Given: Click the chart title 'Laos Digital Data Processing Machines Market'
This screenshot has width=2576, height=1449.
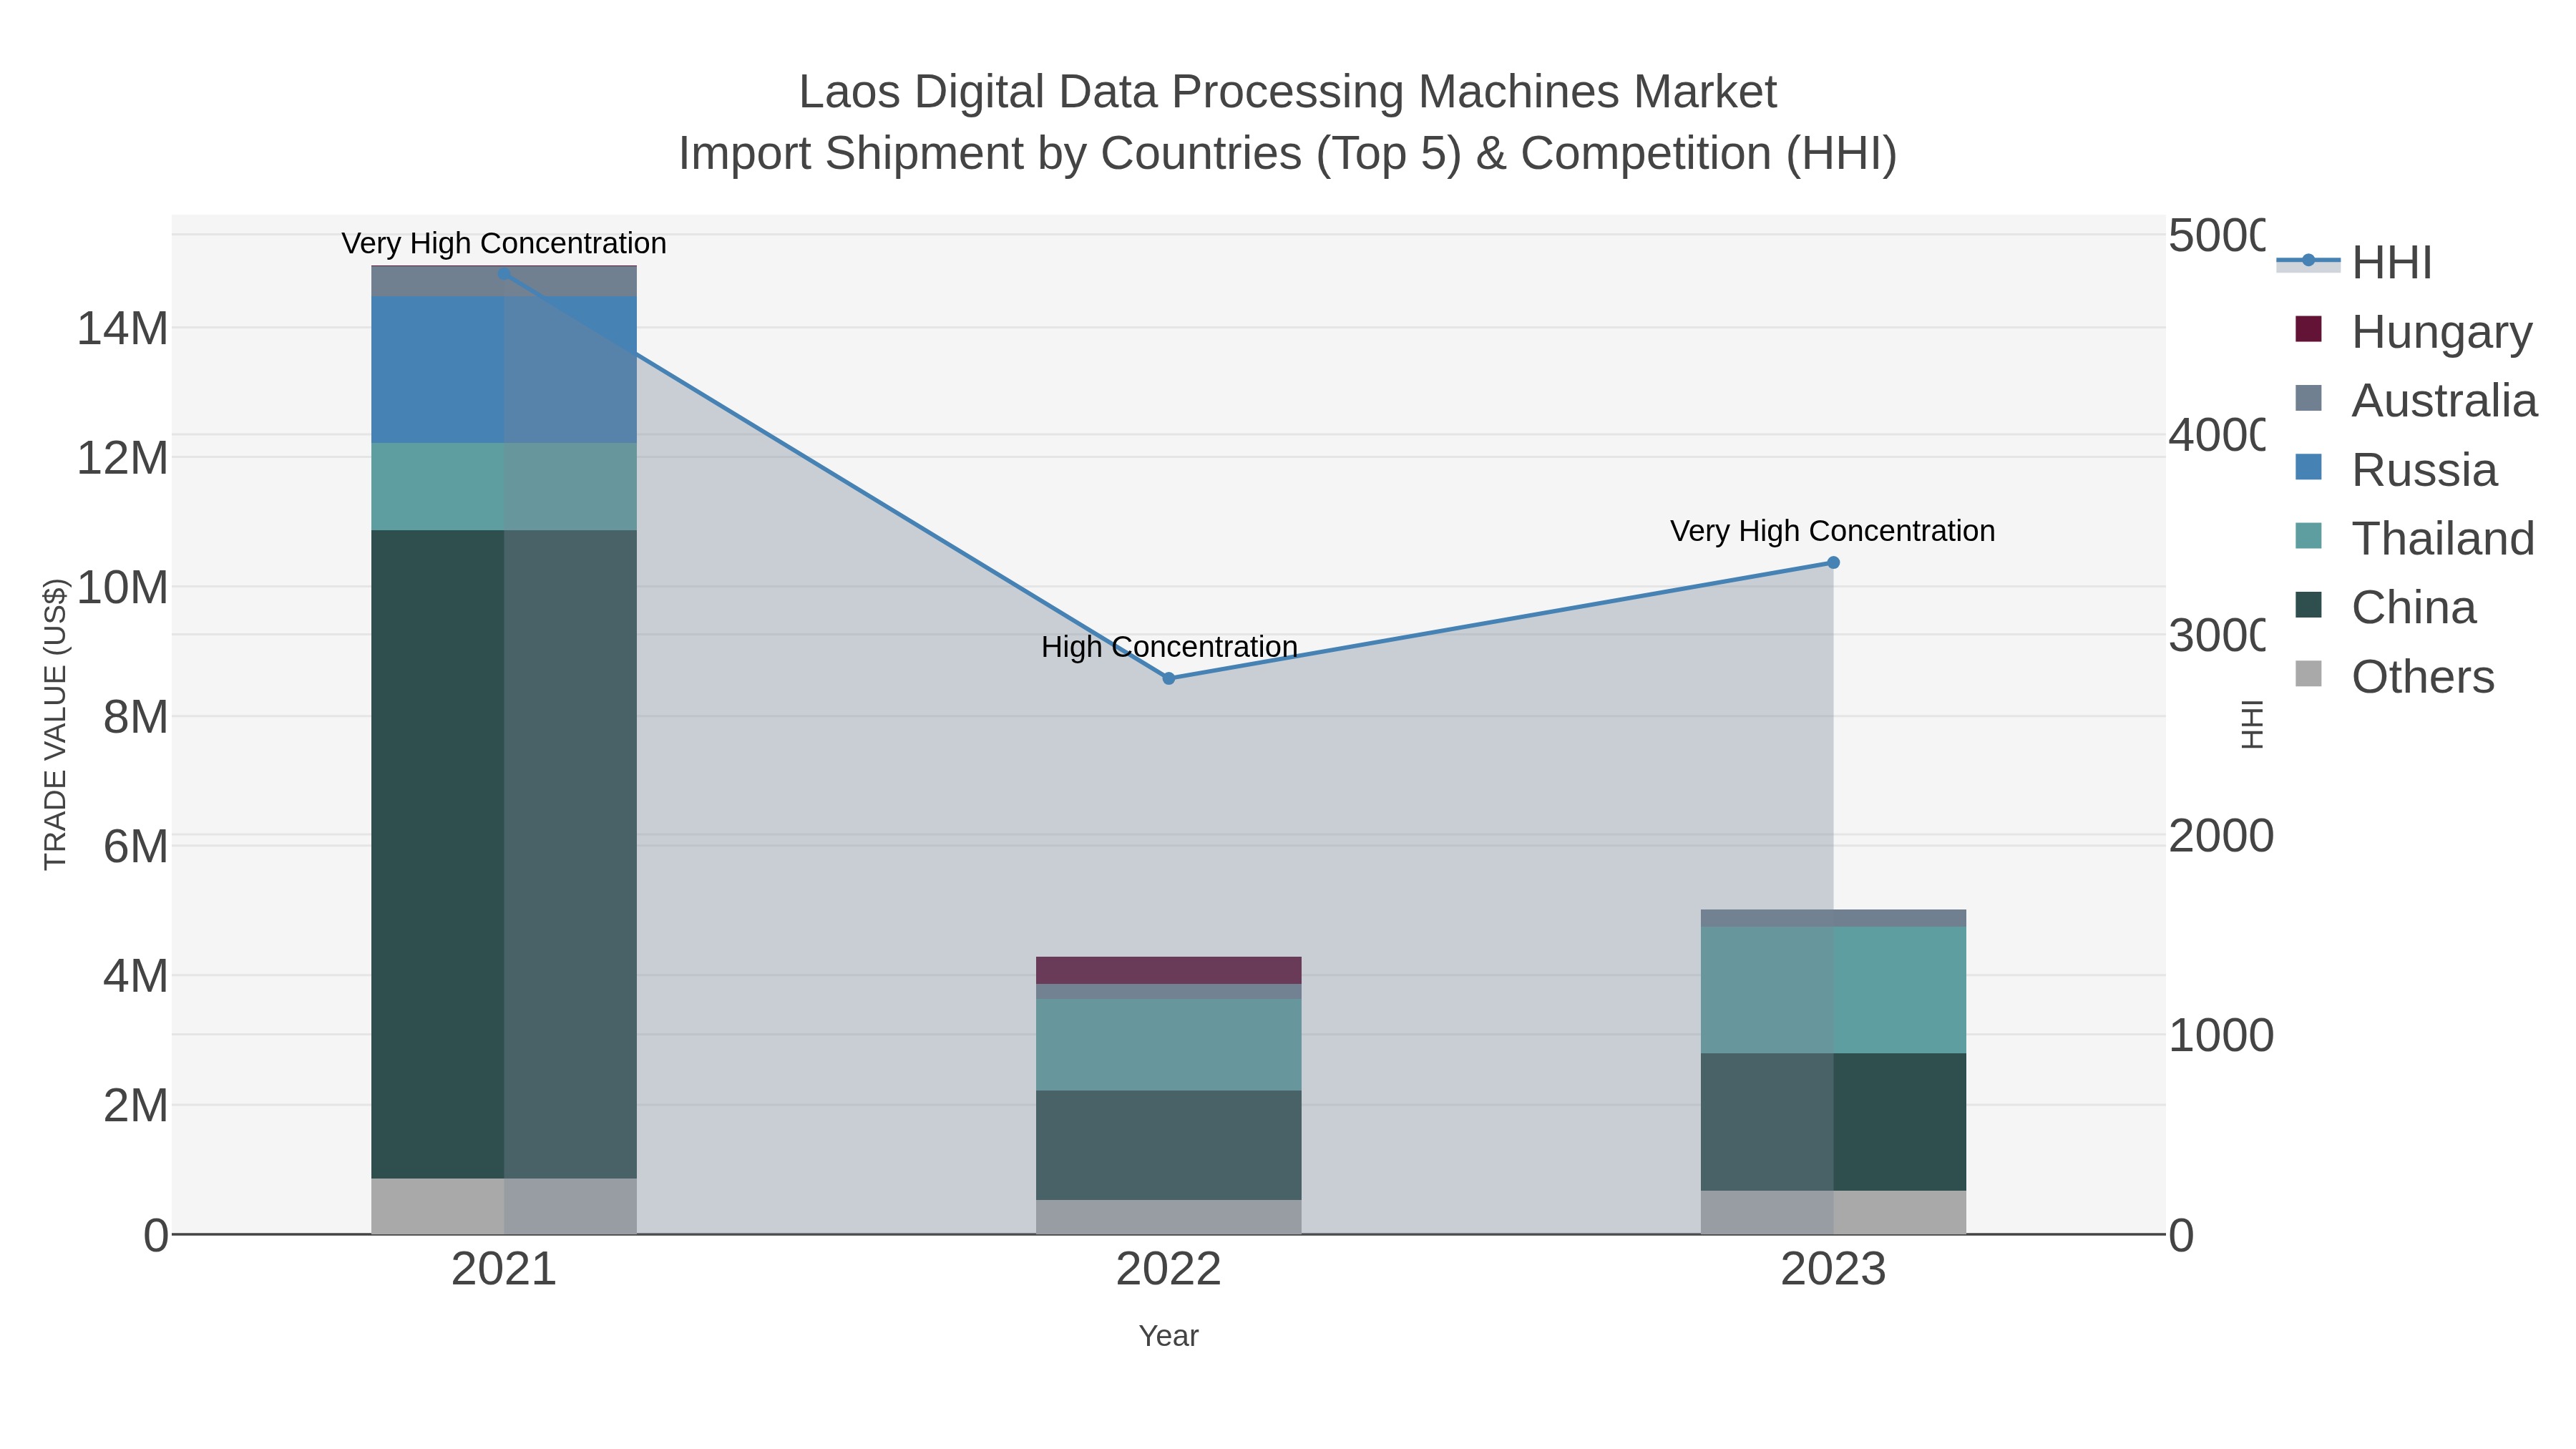Looking at the screenshot, I should point(1288,92).
